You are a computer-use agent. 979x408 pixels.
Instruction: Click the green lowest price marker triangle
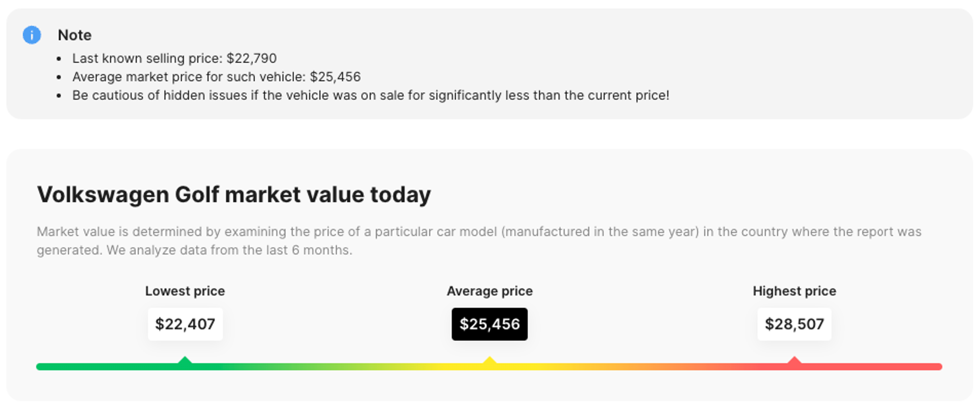pos(185,361)
